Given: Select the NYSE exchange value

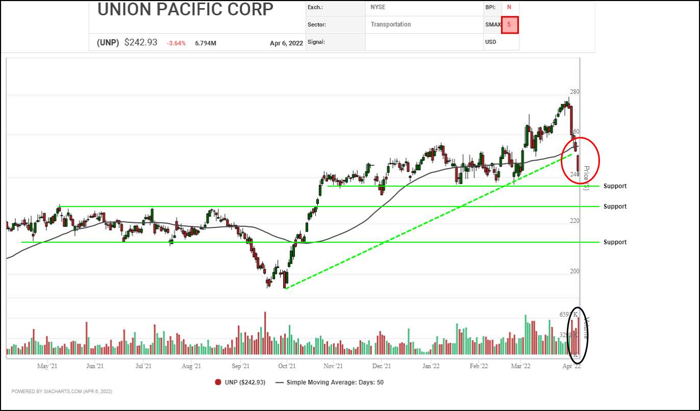Looking at the screenshot, I should pyautogui.click(x=378, y=8).
